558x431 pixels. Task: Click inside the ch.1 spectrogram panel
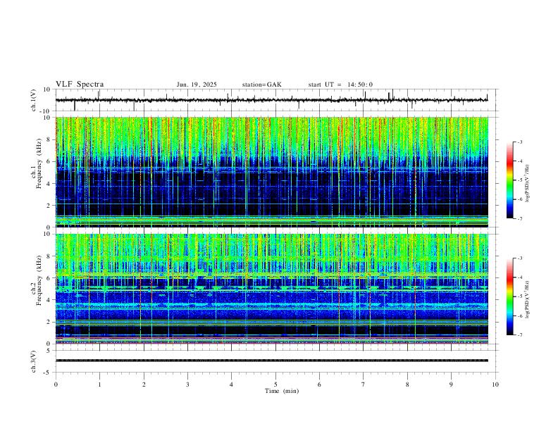tap(272, 172)
